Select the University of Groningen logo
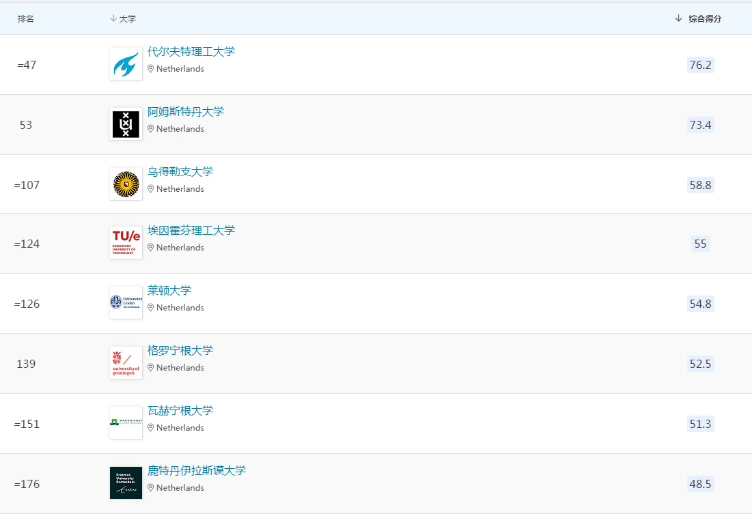 (126, 362)
